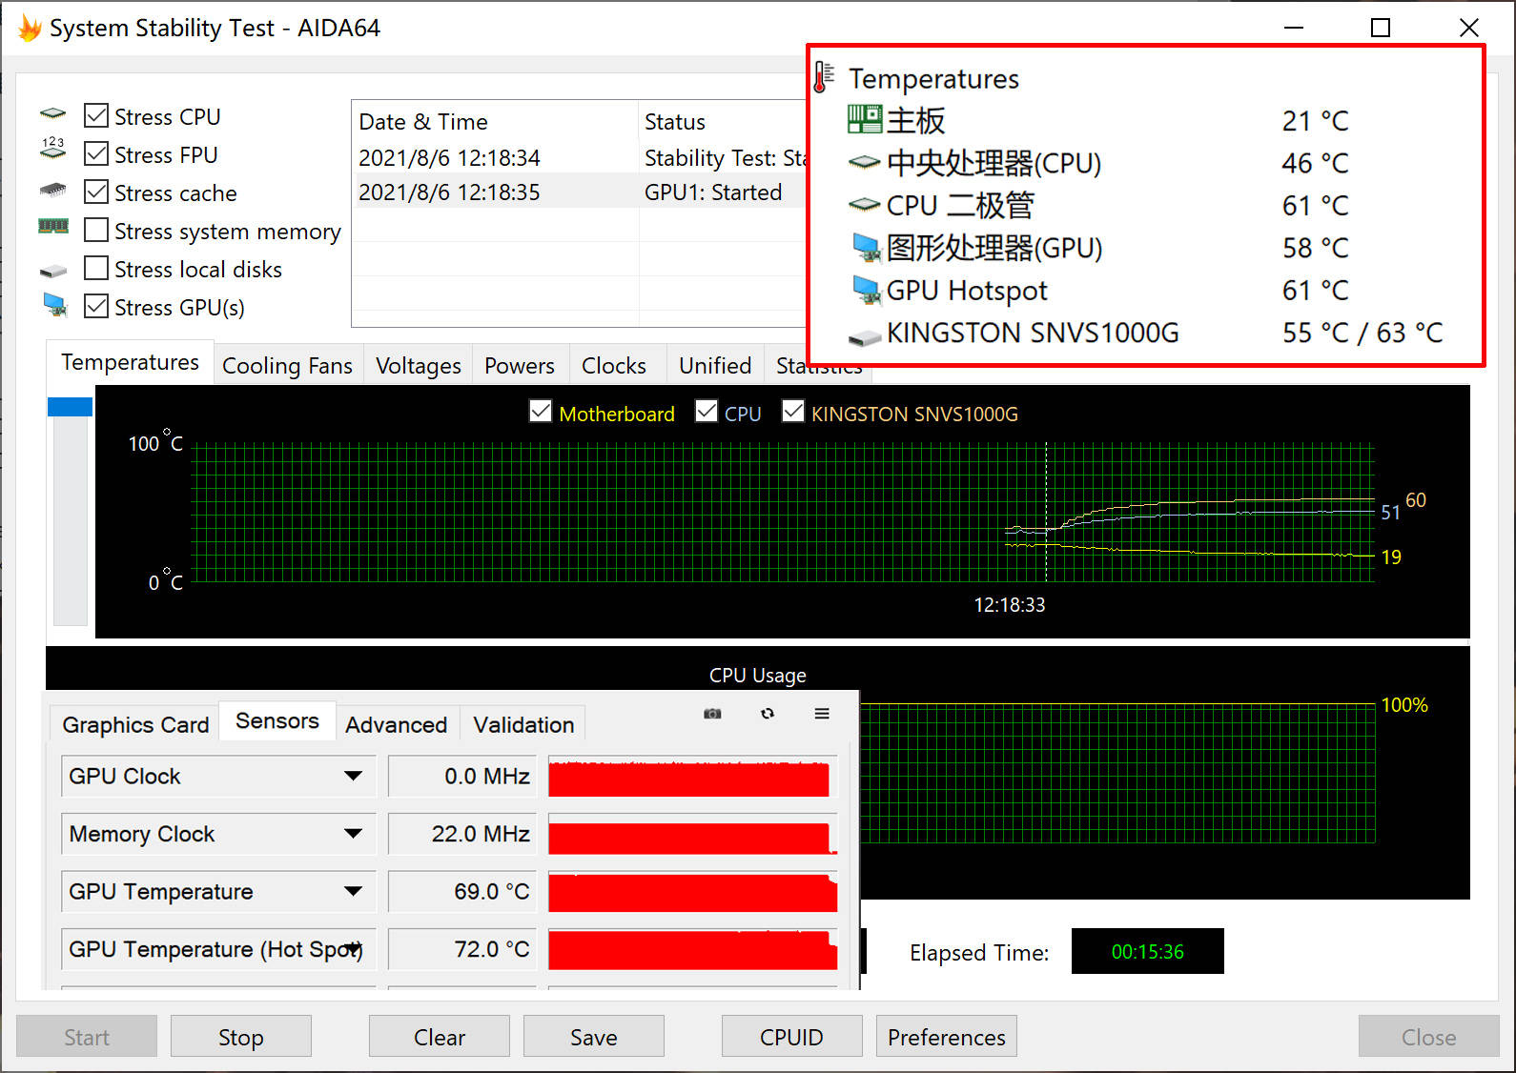This screenshot has width=1516, height=1073.
Task: Click the Save button
Action: tap(594, 1036)
